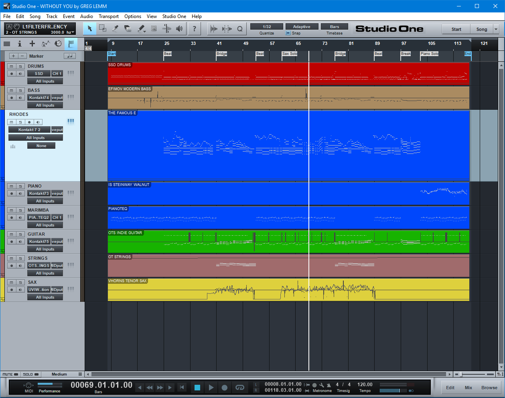
Task: Open the Song menu in the menu bar
Action: (x=35, y=16)
